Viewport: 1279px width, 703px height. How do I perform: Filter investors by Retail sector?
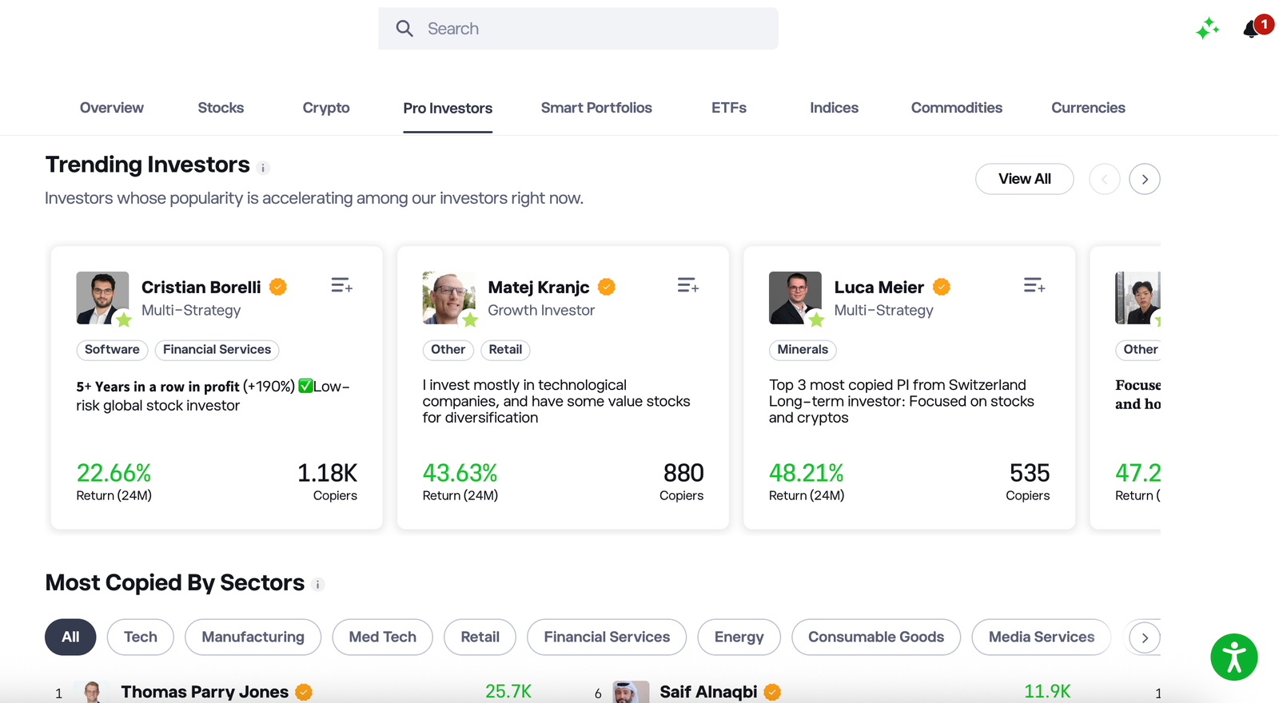pos(480,637)
